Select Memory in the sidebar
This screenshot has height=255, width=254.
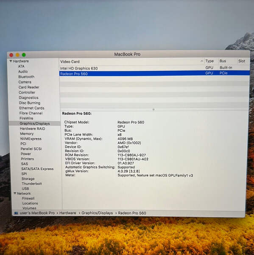click(x=27, y=133)
